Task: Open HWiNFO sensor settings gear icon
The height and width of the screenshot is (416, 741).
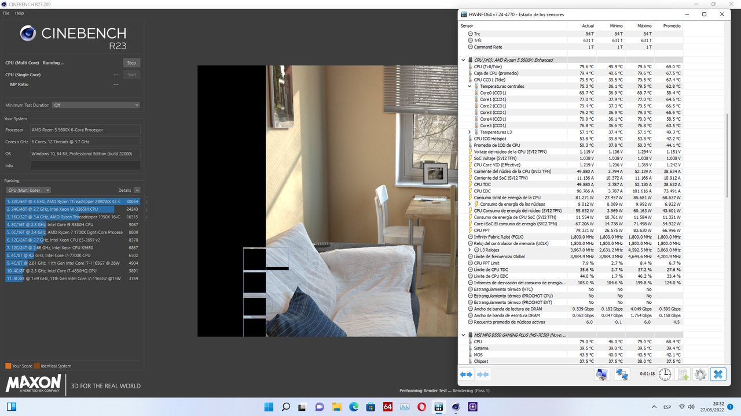Action: [x=700, y=374]
